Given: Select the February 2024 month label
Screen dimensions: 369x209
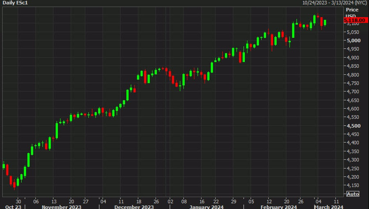Looking at the screenshot, I should click(279, 207).
